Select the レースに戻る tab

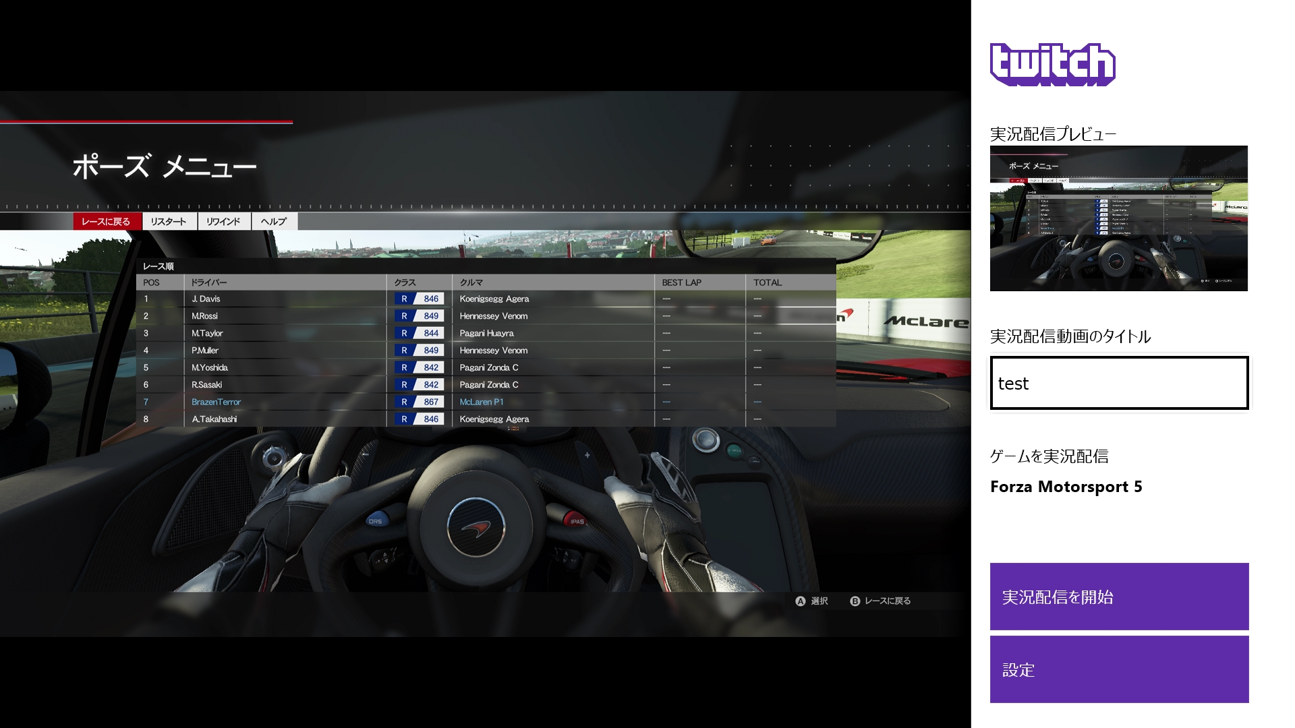[x=107, y=222]
